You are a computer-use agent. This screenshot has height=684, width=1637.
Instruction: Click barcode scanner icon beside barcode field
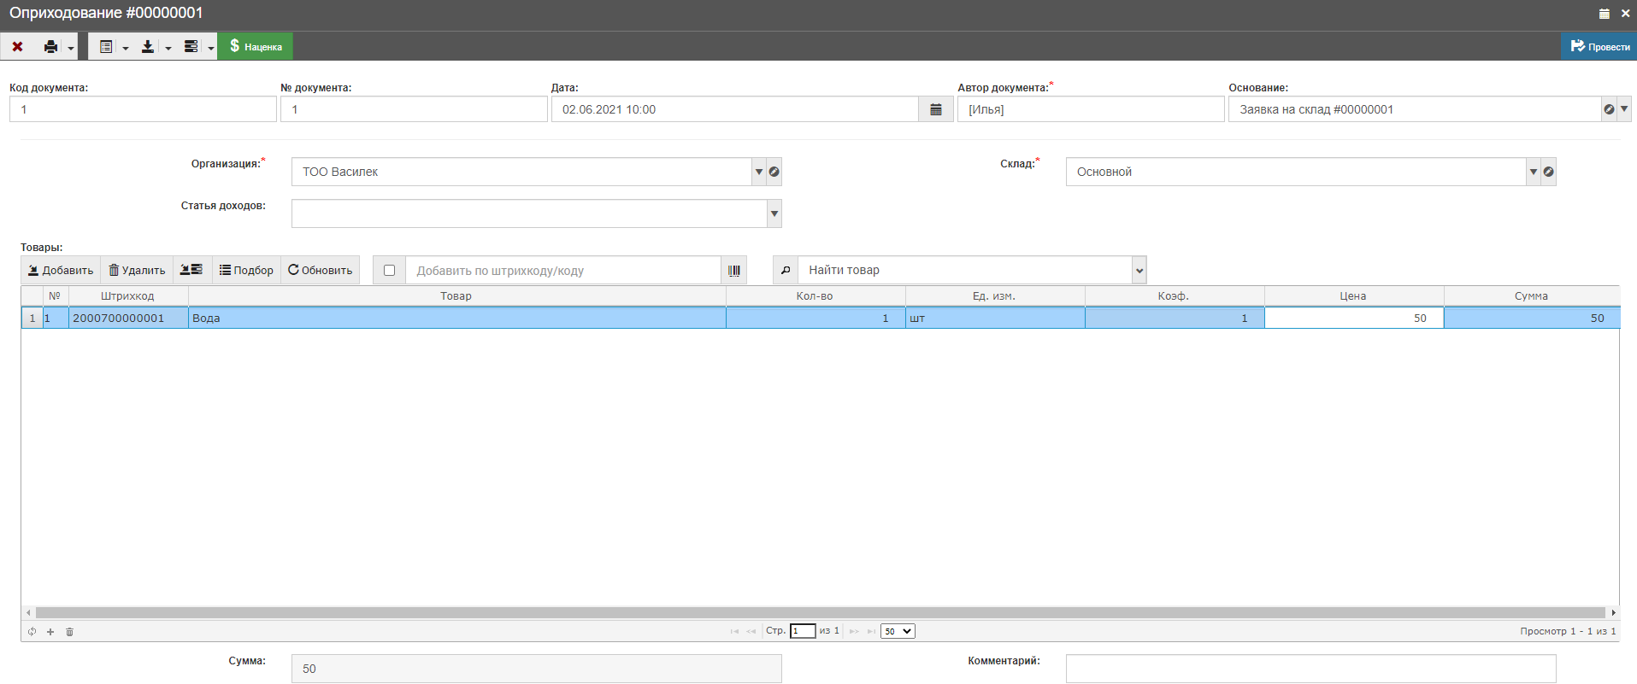[733, 271]
